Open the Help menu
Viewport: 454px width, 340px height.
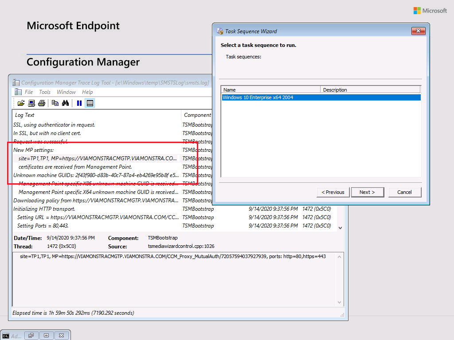[x=87, y=92]
